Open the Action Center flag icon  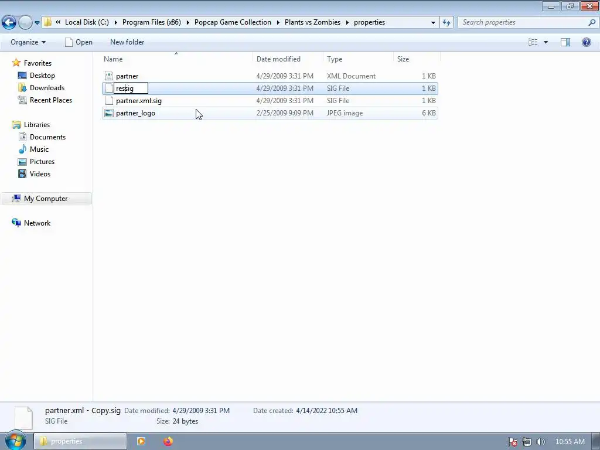[x=512, y=442]
